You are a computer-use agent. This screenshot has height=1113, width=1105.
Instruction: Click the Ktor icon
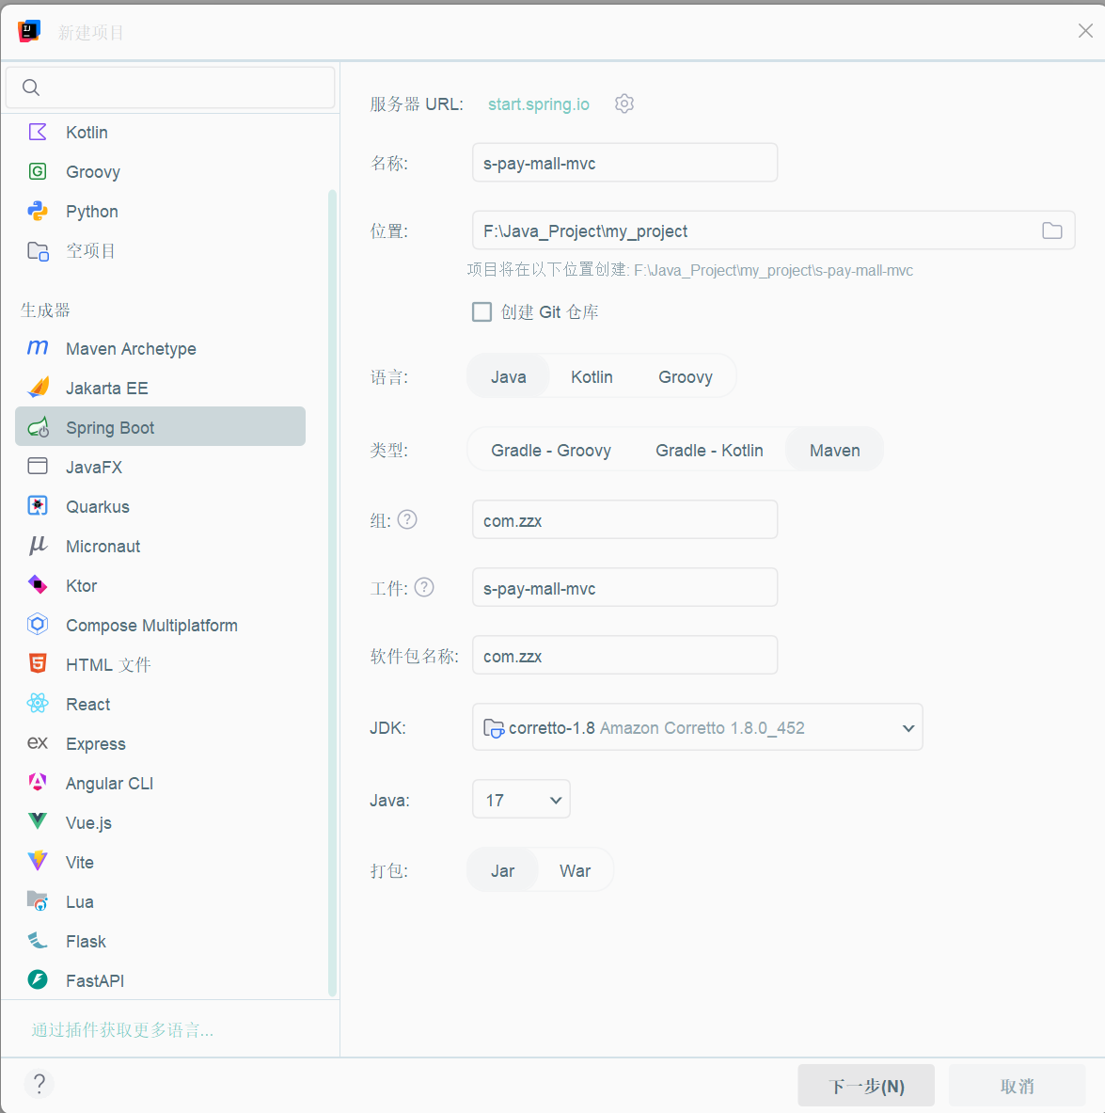38,585
